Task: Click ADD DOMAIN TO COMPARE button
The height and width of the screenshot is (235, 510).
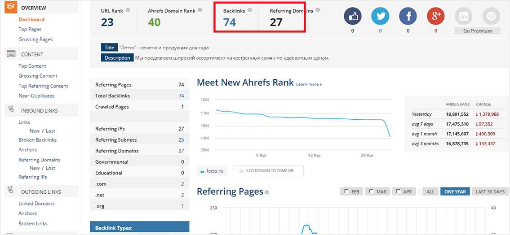Action: 267,171
